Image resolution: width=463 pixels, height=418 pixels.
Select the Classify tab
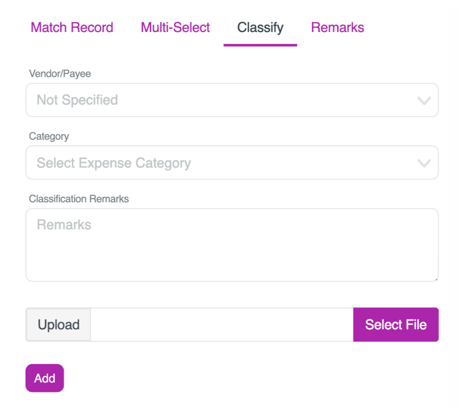point(260,27)
